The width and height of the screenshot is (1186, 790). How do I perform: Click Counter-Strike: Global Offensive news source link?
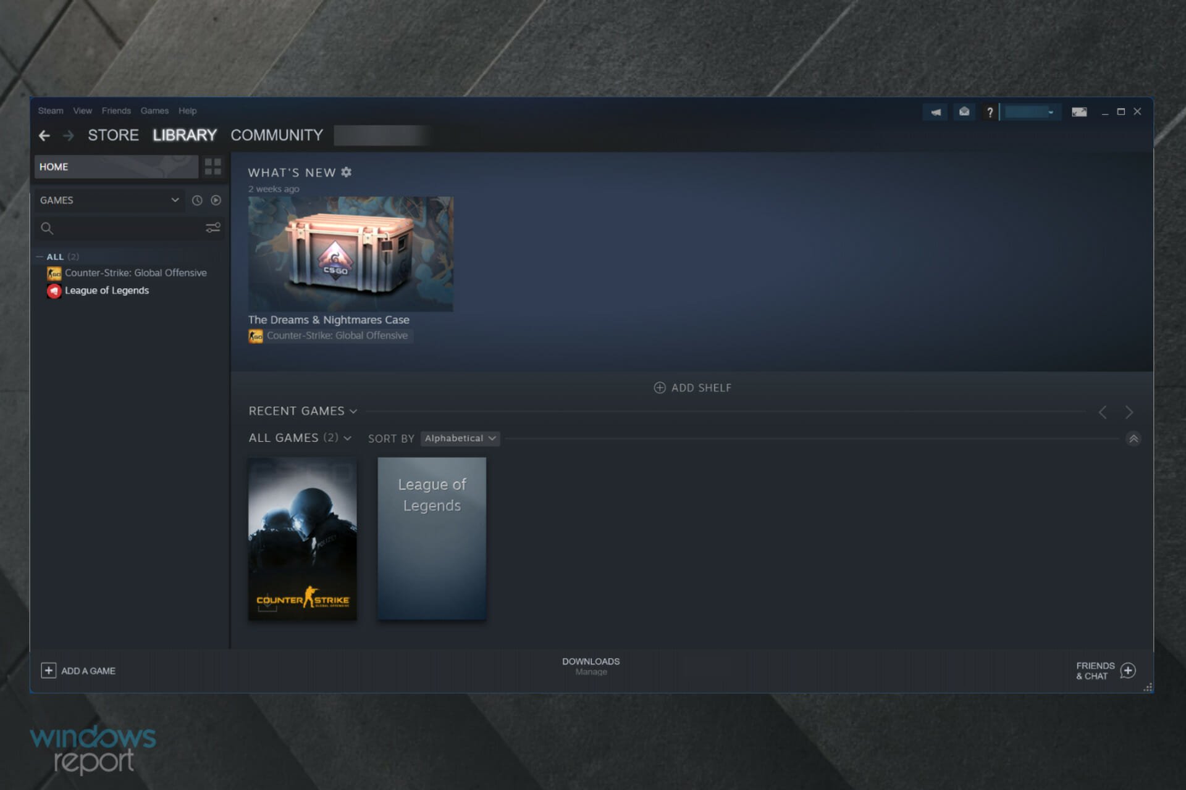[337, 336]
